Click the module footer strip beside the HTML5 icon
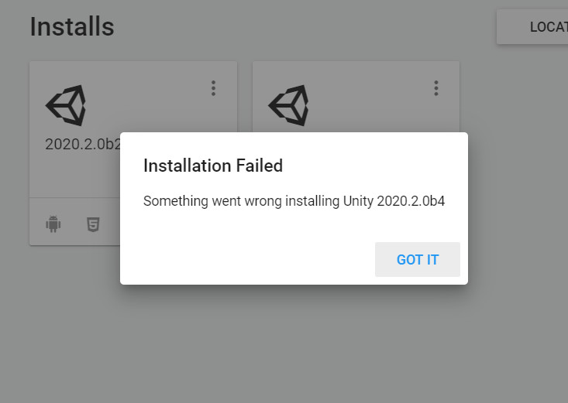Viewport: 568px width, 403px height. pos(110,224)
